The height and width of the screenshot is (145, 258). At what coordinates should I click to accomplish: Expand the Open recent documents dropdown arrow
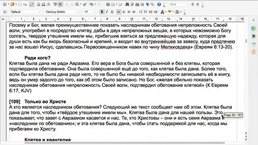(x=16, y=4)
